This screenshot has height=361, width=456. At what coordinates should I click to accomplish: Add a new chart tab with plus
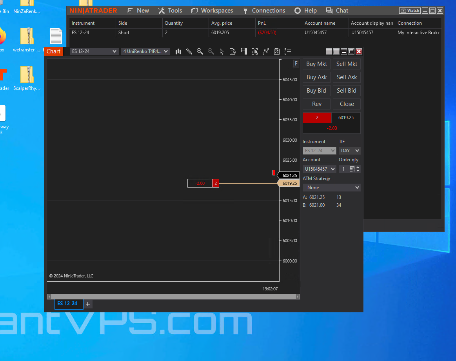(88, 304)
